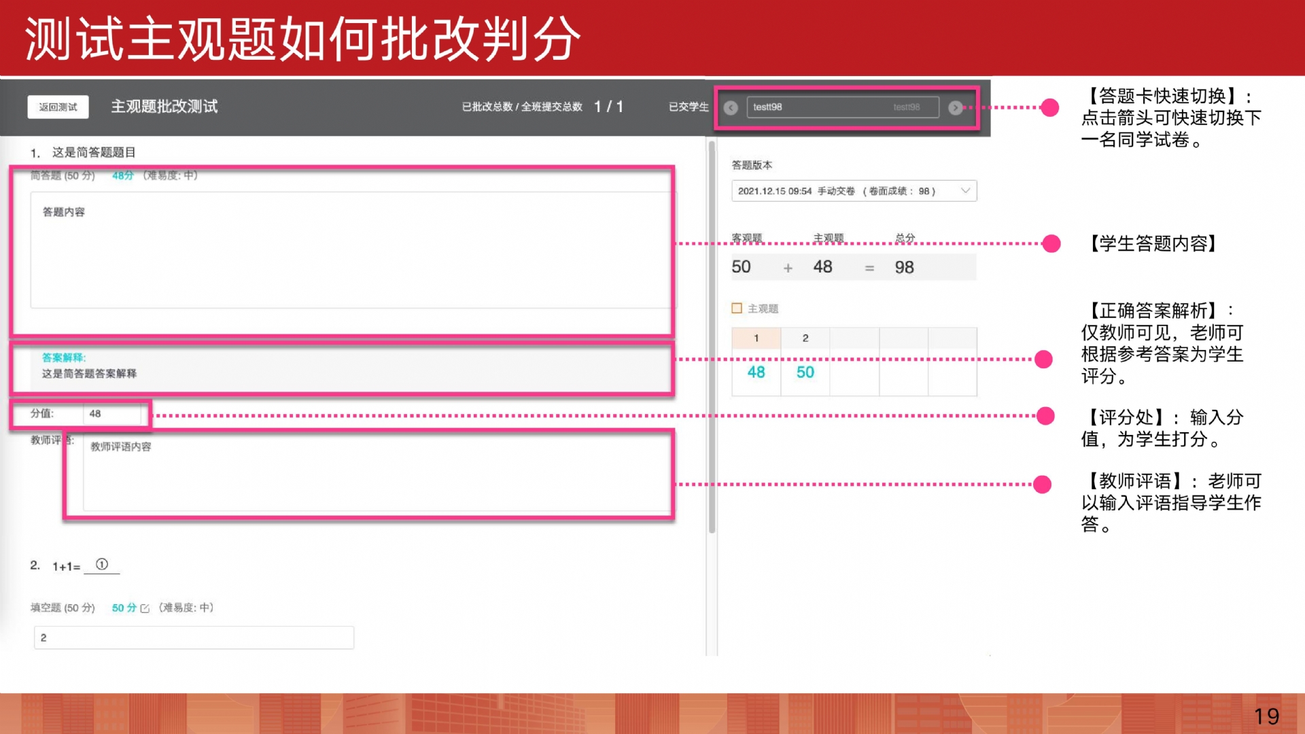The image size is (1305, 734).
Task: Click the 返回测试 button
Action: pyautogui.click(x=58, y=107)
